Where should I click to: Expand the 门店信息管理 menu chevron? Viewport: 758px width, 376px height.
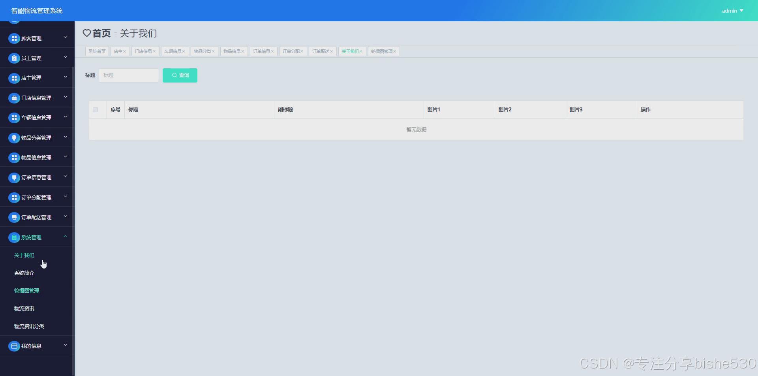coord(66,97)
